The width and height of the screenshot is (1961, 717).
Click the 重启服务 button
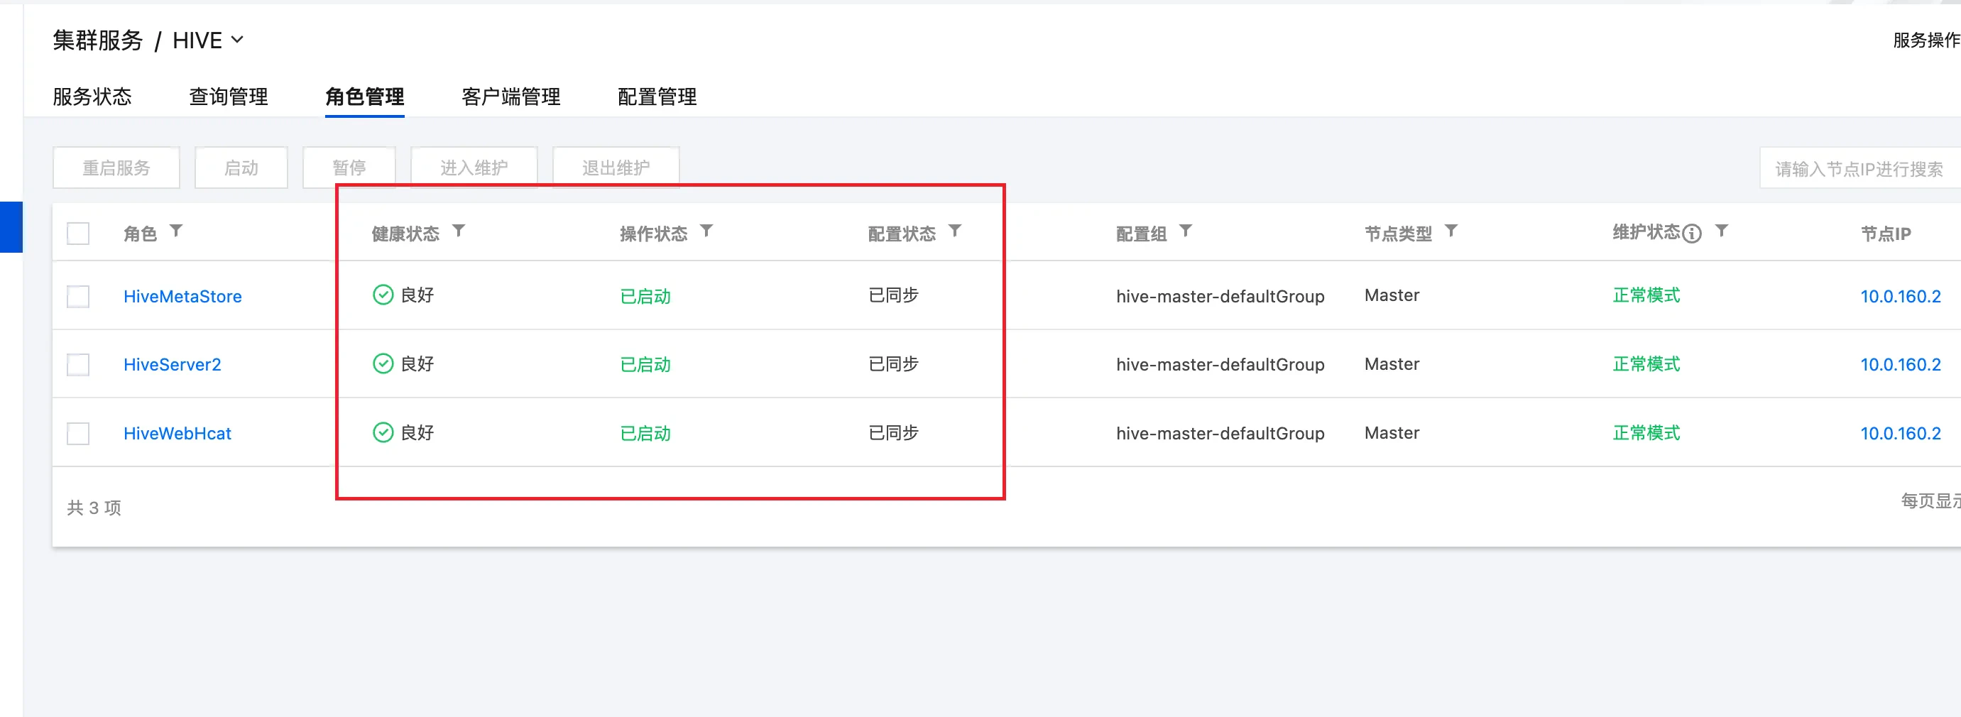pyautogui.click(x=116, y=168)
